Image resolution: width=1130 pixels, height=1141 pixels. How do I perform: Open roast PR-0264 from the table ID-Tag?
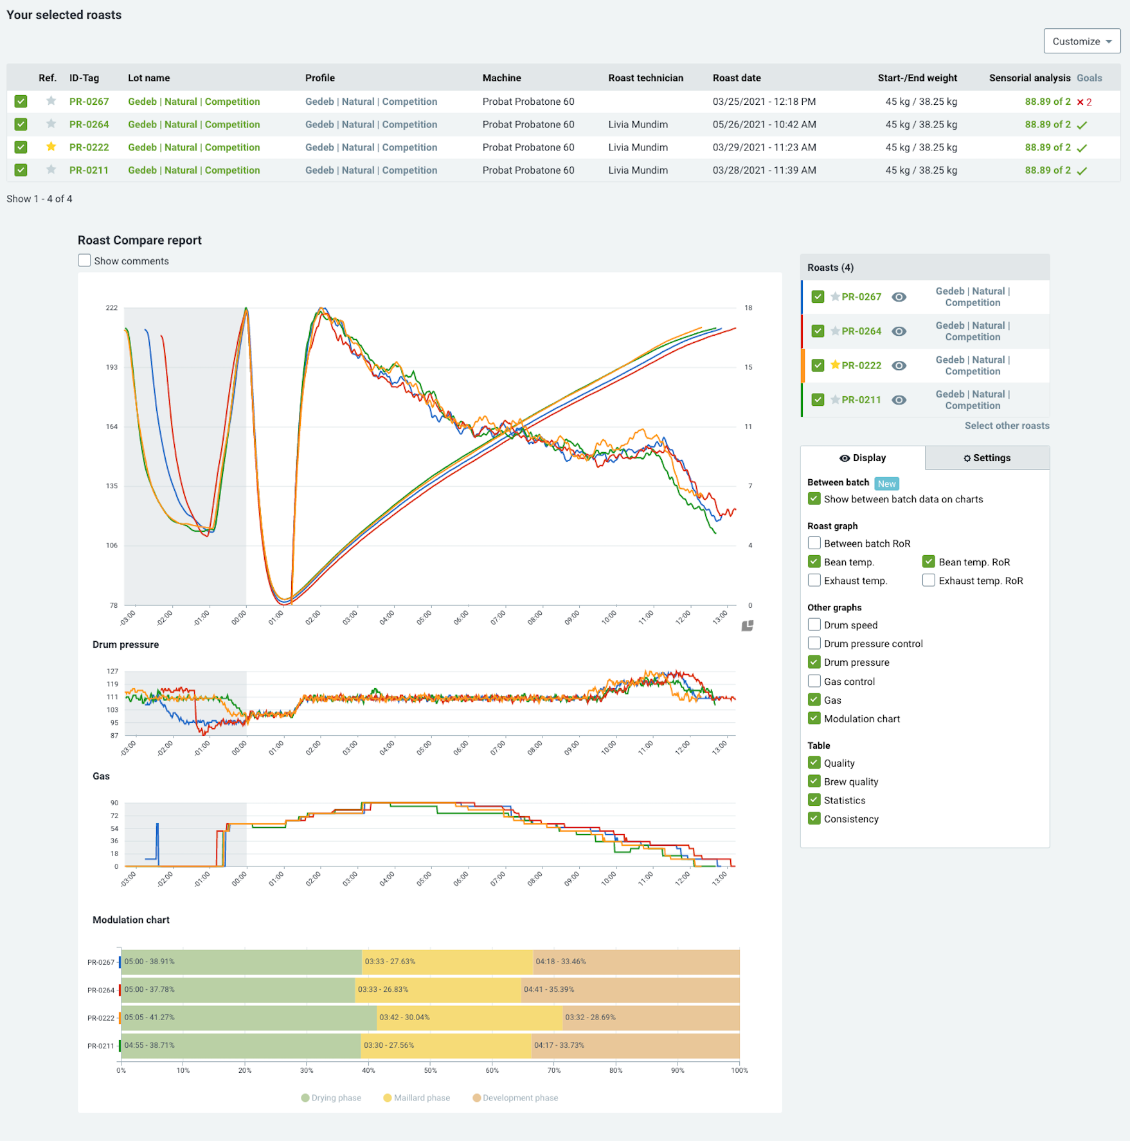point(89,125)
